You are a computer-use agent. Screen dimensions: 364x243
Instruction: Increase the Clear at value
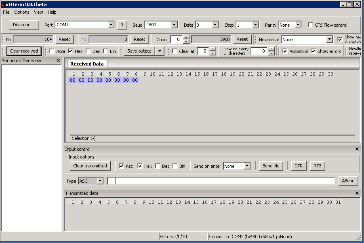(x=213, y=49)
